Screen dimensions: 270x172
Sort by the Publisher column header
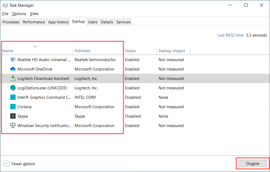83,51
